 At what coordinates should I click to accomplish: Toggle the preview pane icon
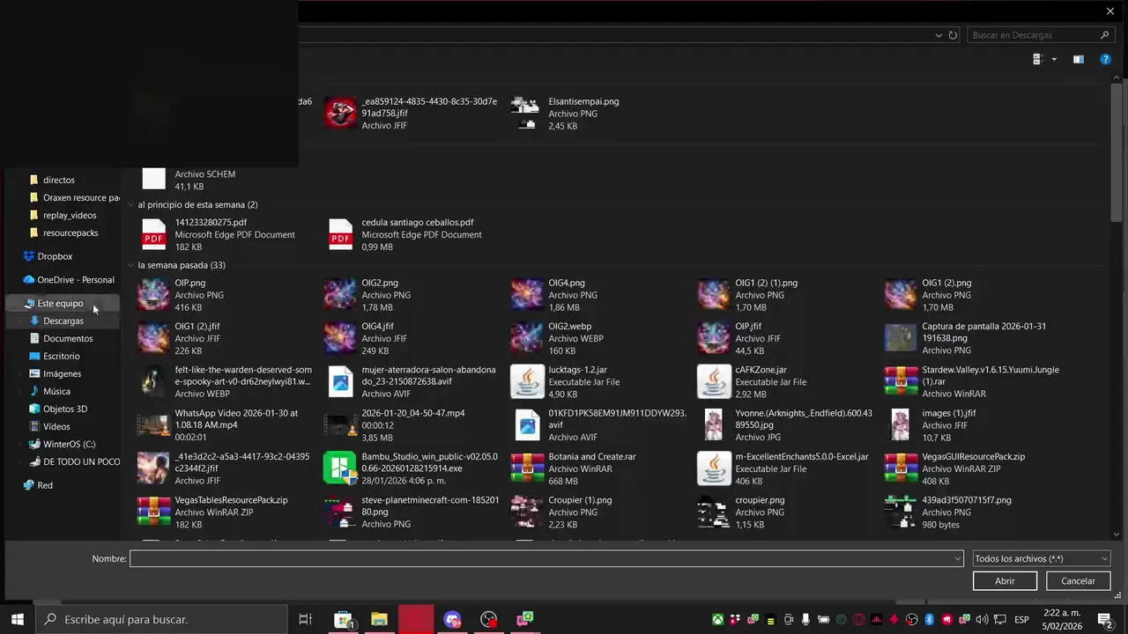[1078, 59]
